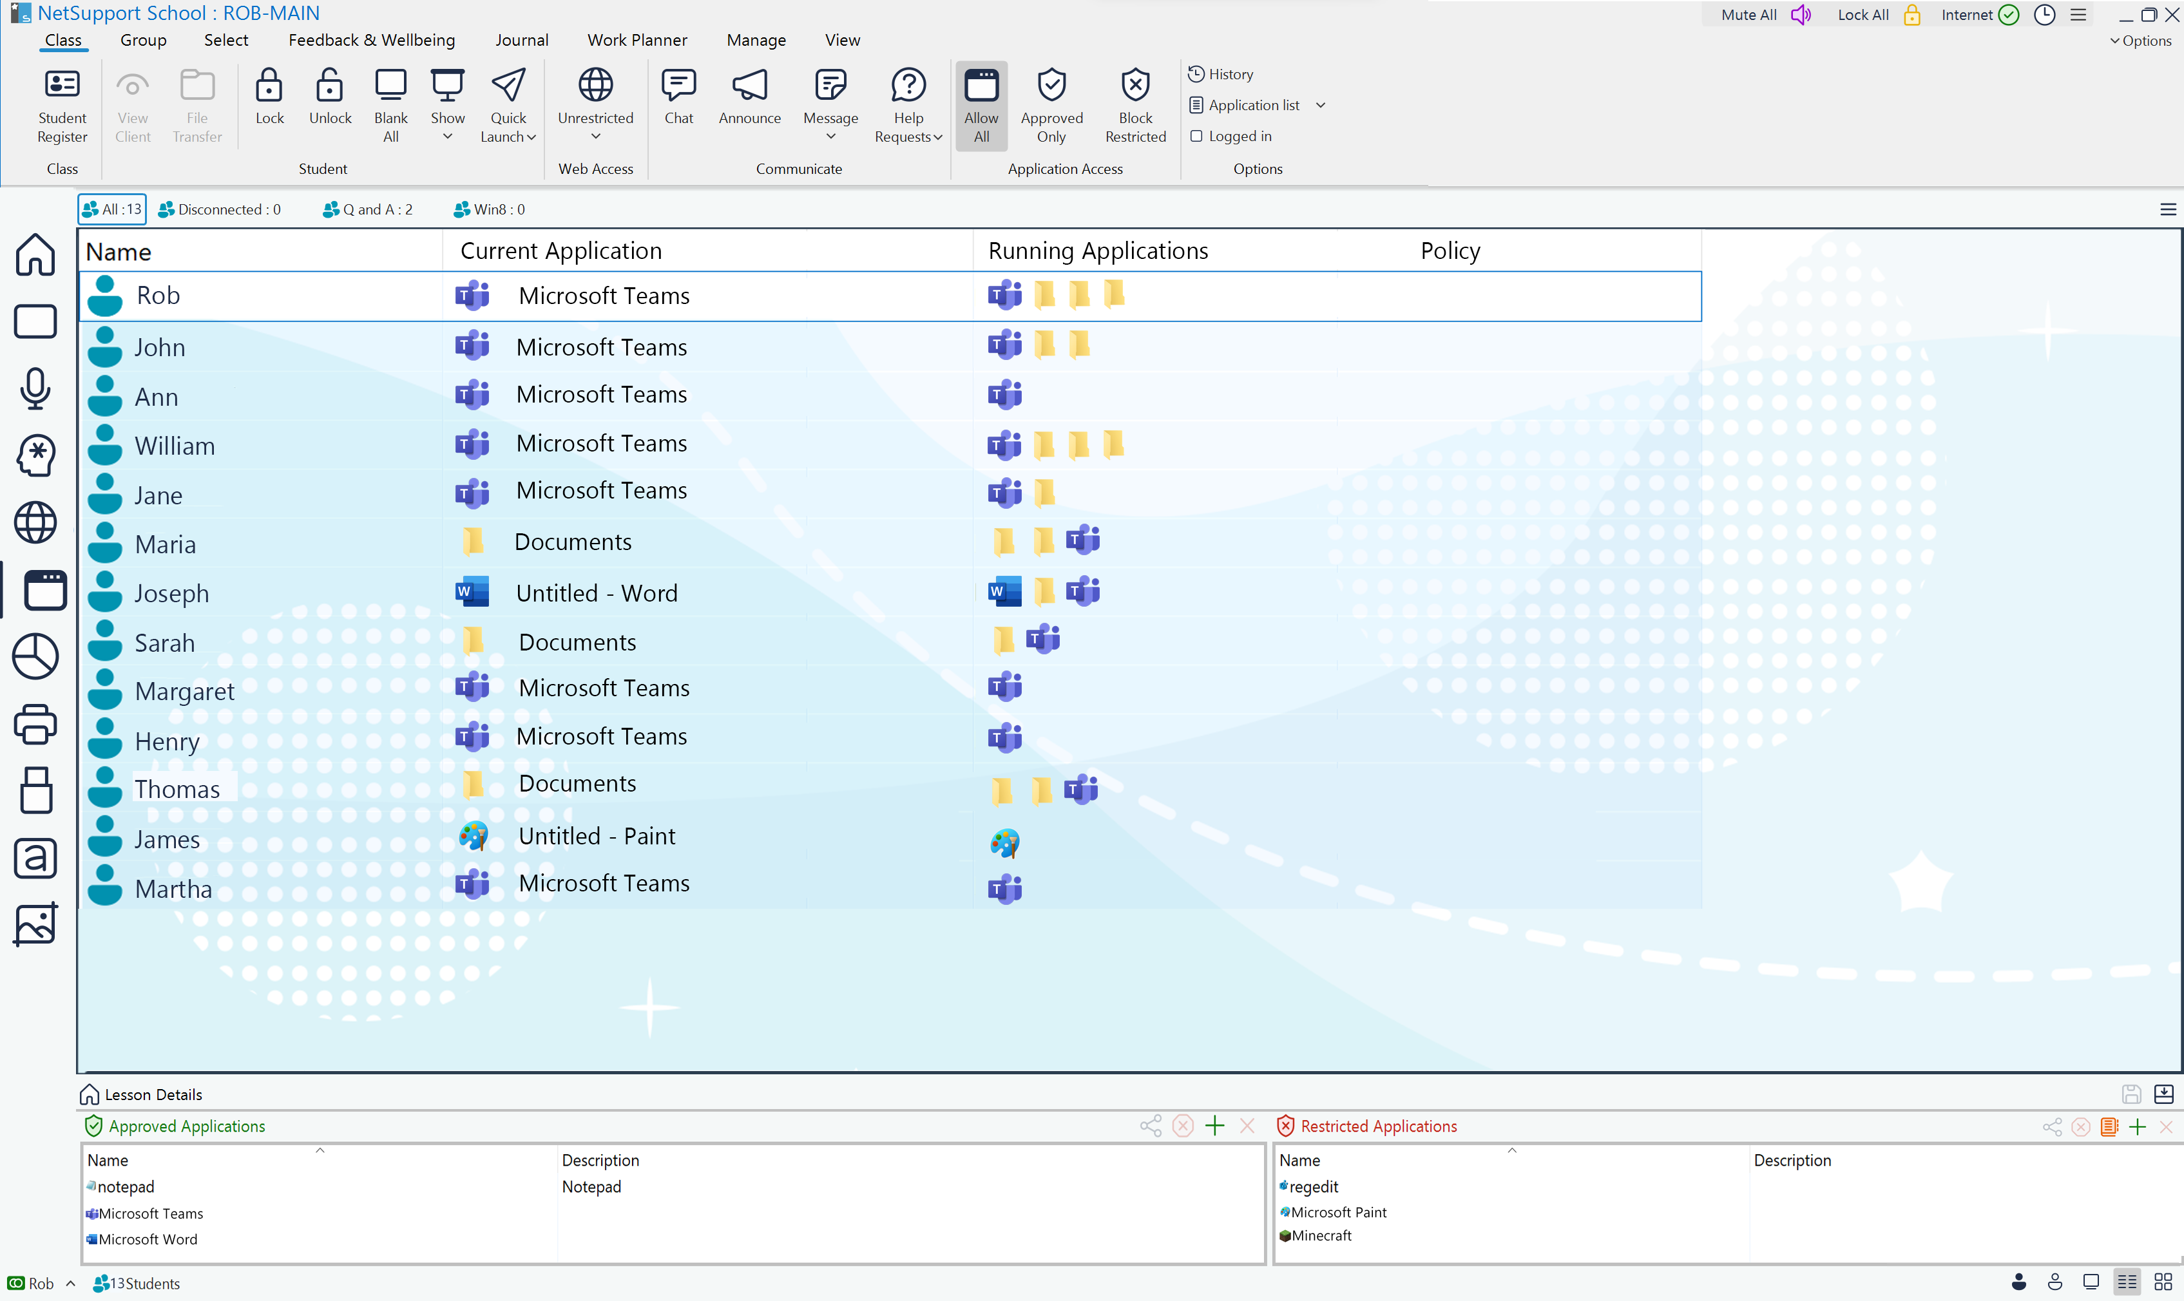Toggle Mute All speaker
Screen dimensions: 2184x1301
coord(1800,15)
